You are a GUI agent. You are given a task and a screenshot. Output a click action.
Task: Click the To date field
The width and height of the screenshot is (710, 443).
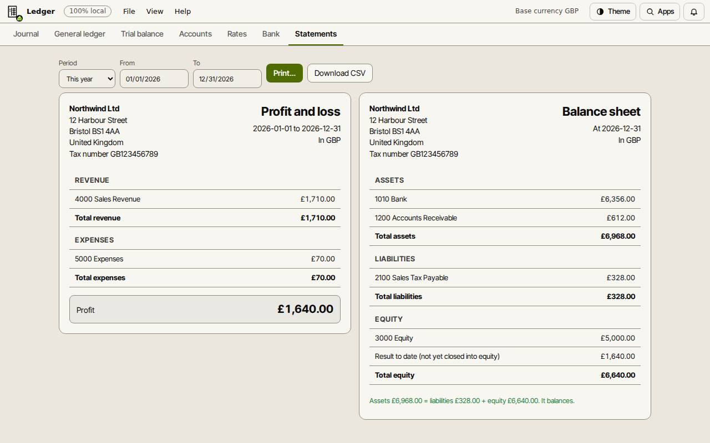click(x=227, y=79)
